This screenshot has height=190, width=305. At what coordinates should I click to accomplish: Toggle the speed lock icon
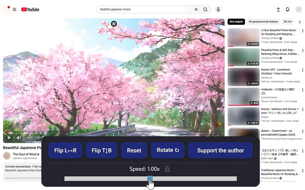tap(167, 169)
